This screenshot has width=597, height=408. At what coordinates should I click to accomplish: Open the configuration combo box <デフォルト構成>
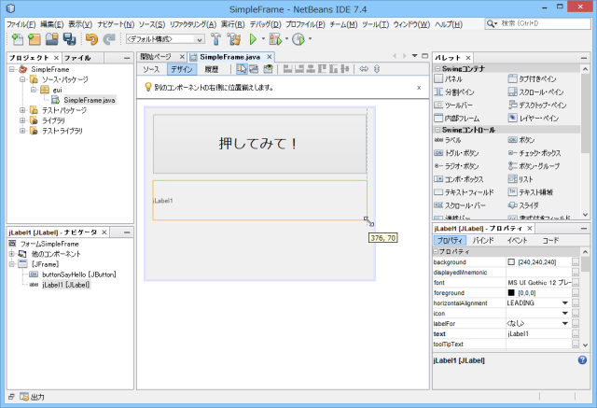coord(165,39)
